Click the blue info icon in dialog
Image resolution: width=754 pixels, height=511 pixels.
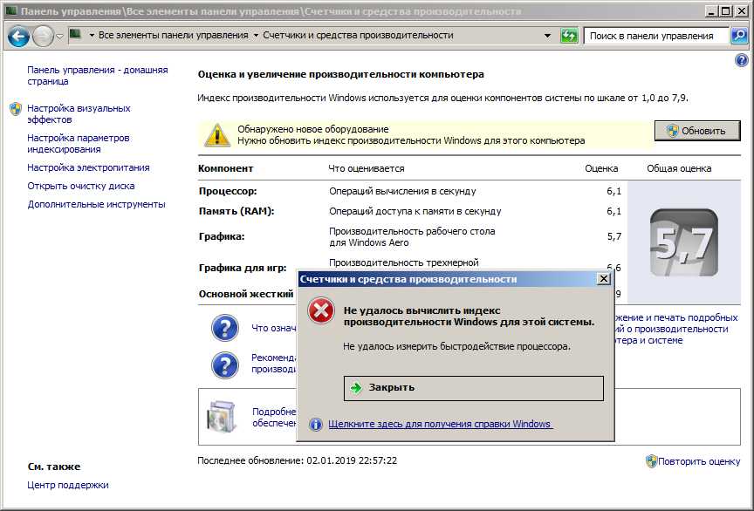(316, 425)
